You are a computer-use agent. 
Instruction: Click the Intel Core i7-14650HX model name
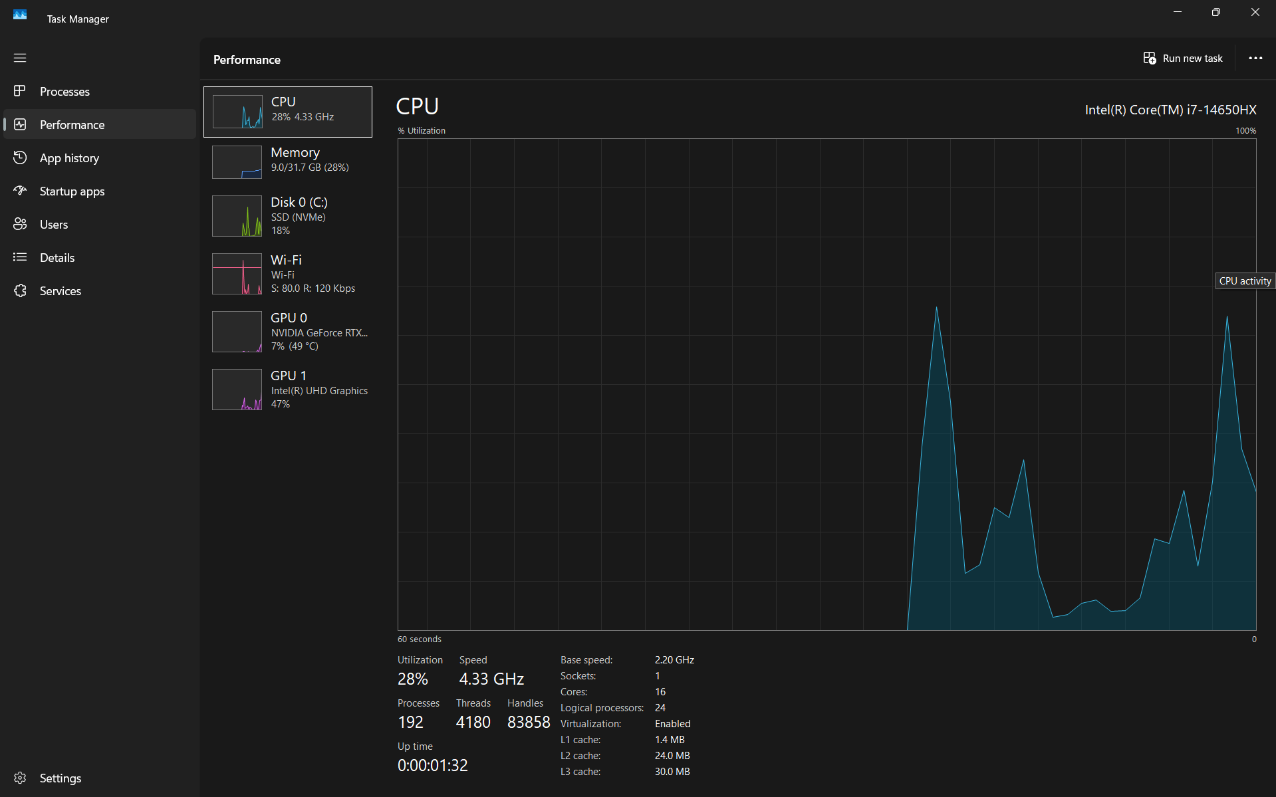point(1170,110)
